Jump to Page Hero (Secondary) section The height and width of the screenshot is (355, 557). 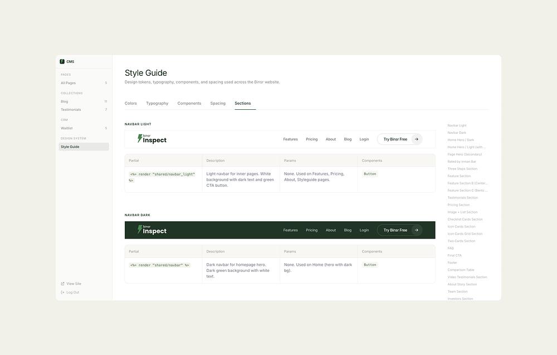click(465, 154)
